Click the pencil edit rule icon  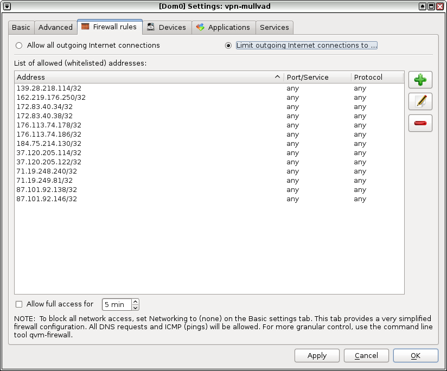coord(420,101)
